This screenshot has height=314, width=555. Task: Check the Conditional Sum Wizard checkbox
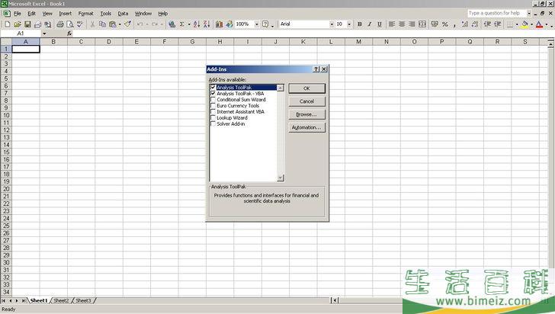(213, 100)
